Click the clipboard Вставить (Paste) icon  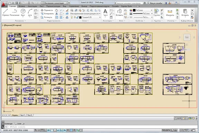click(x=185, y=12)
